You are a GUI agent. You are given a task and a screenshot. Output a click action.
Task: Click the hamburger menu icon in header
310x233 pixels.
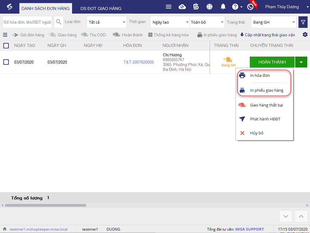point(168,7)
